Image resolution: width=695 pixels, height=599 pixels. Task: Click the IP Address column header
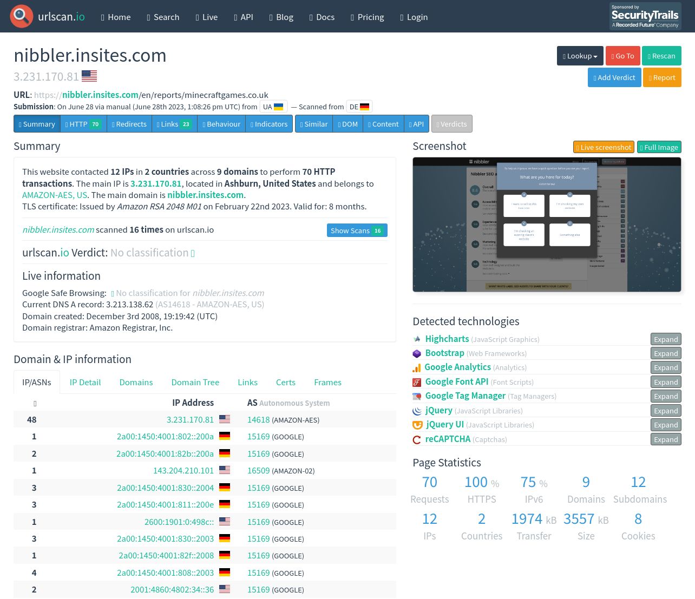(x=193, y=403)
